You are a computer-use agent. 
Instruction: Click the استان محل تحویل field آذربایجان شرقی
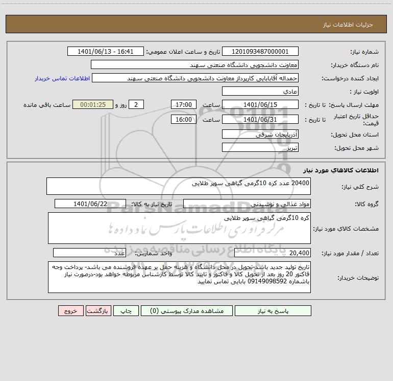tap(260, 135)
